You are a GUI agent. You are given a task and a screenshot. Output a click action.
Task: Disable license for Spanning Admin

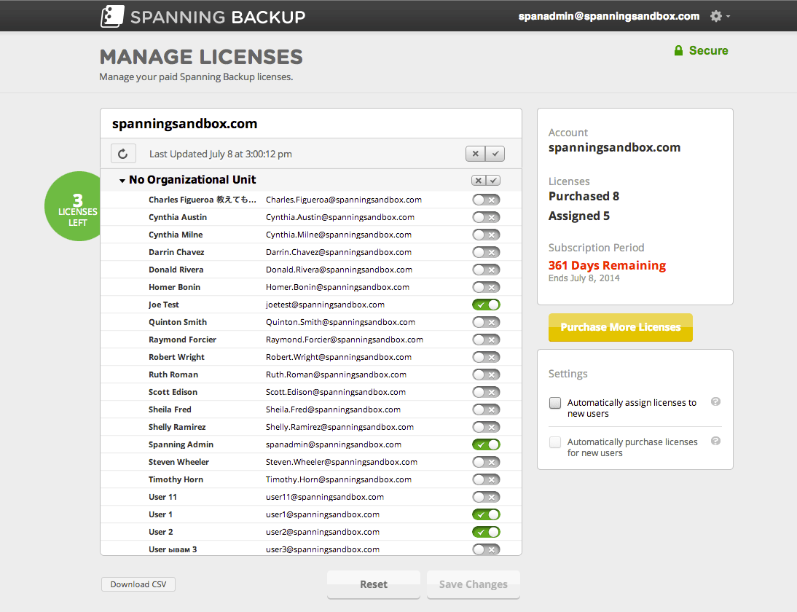(486, 444)
